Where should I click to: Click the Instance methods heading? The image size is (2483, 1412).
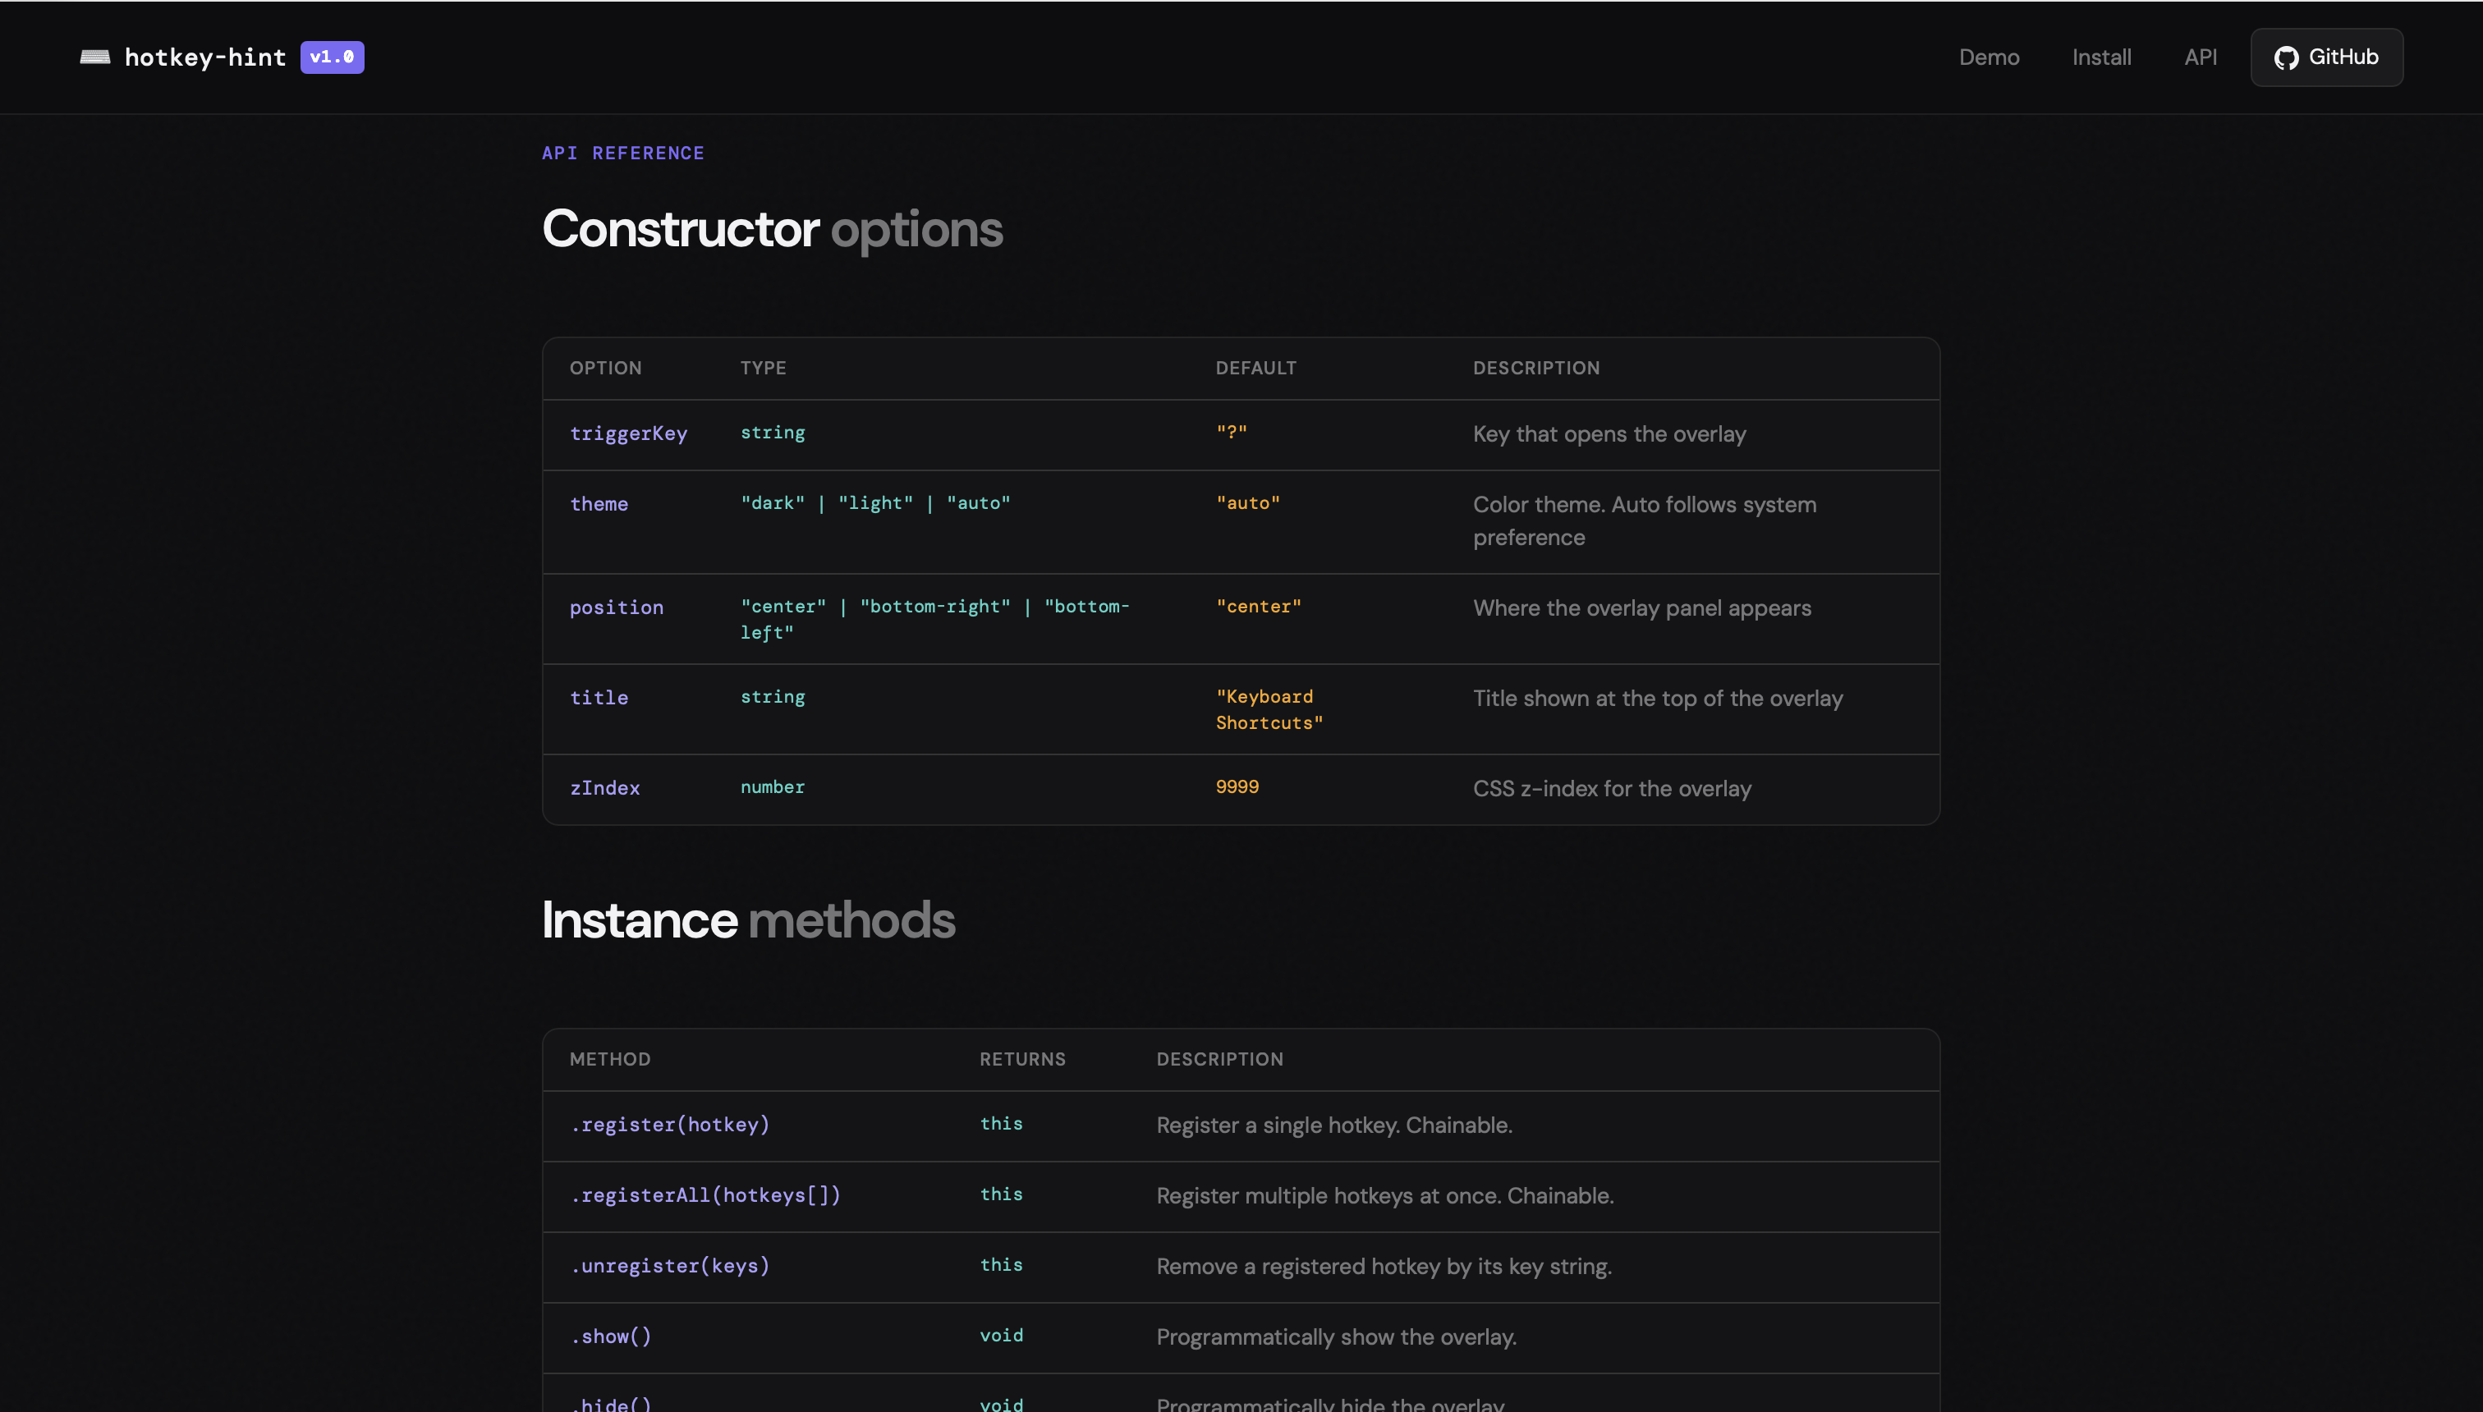point(749,919)
